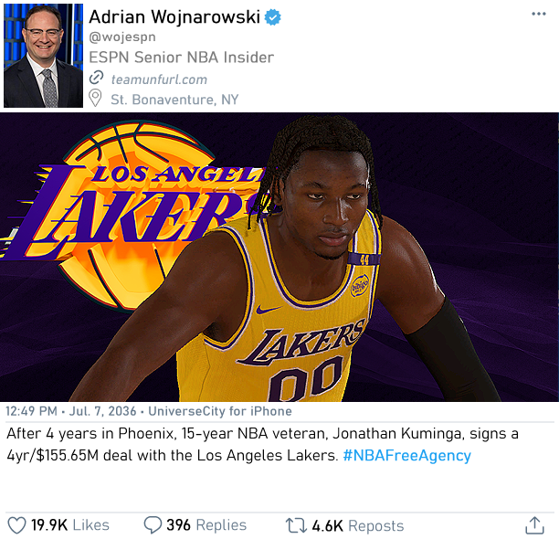Click the location pin icon
Viewport: 559px width, 539px height.
click(x=95, y=98)
